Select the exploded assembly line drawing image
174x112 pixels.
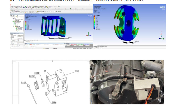50,82
